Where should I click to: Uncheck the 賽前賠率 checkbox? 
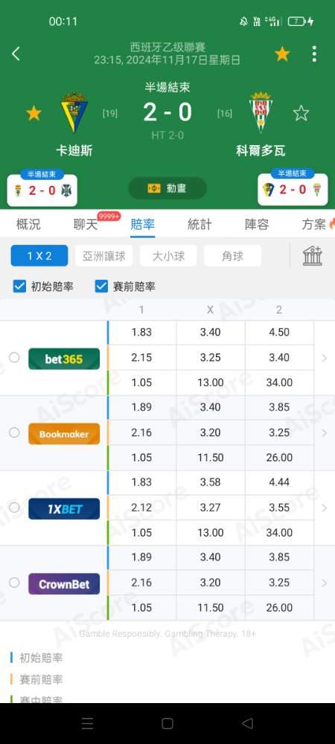[x=101, y=286]
